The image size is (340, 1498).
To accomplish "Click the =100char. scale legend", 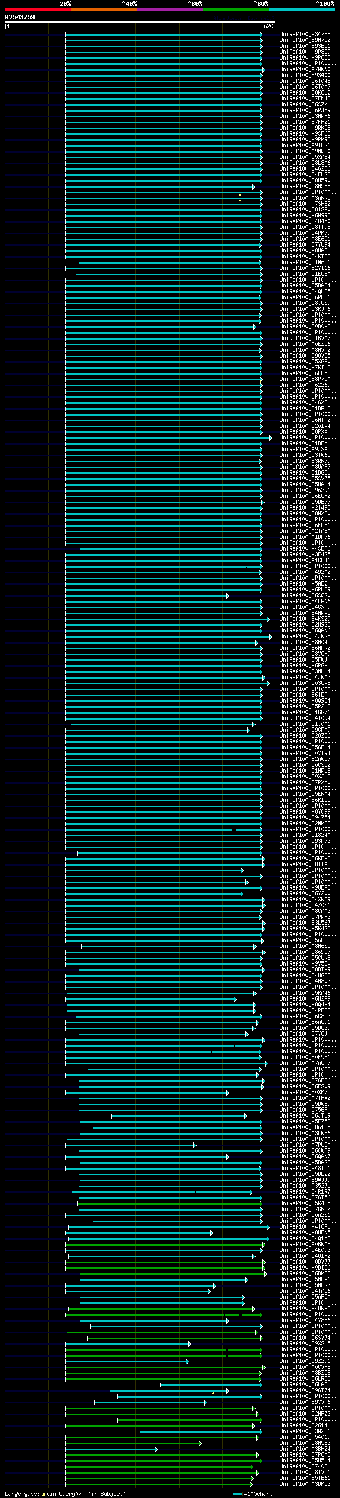I will (x=252, y=1493).
